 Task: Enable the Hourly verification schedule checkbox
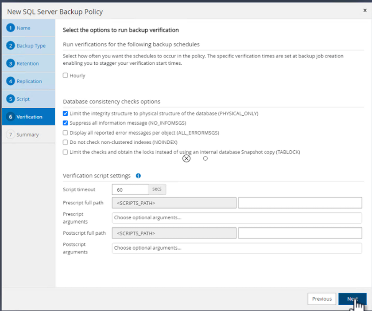tap(66, 75)
